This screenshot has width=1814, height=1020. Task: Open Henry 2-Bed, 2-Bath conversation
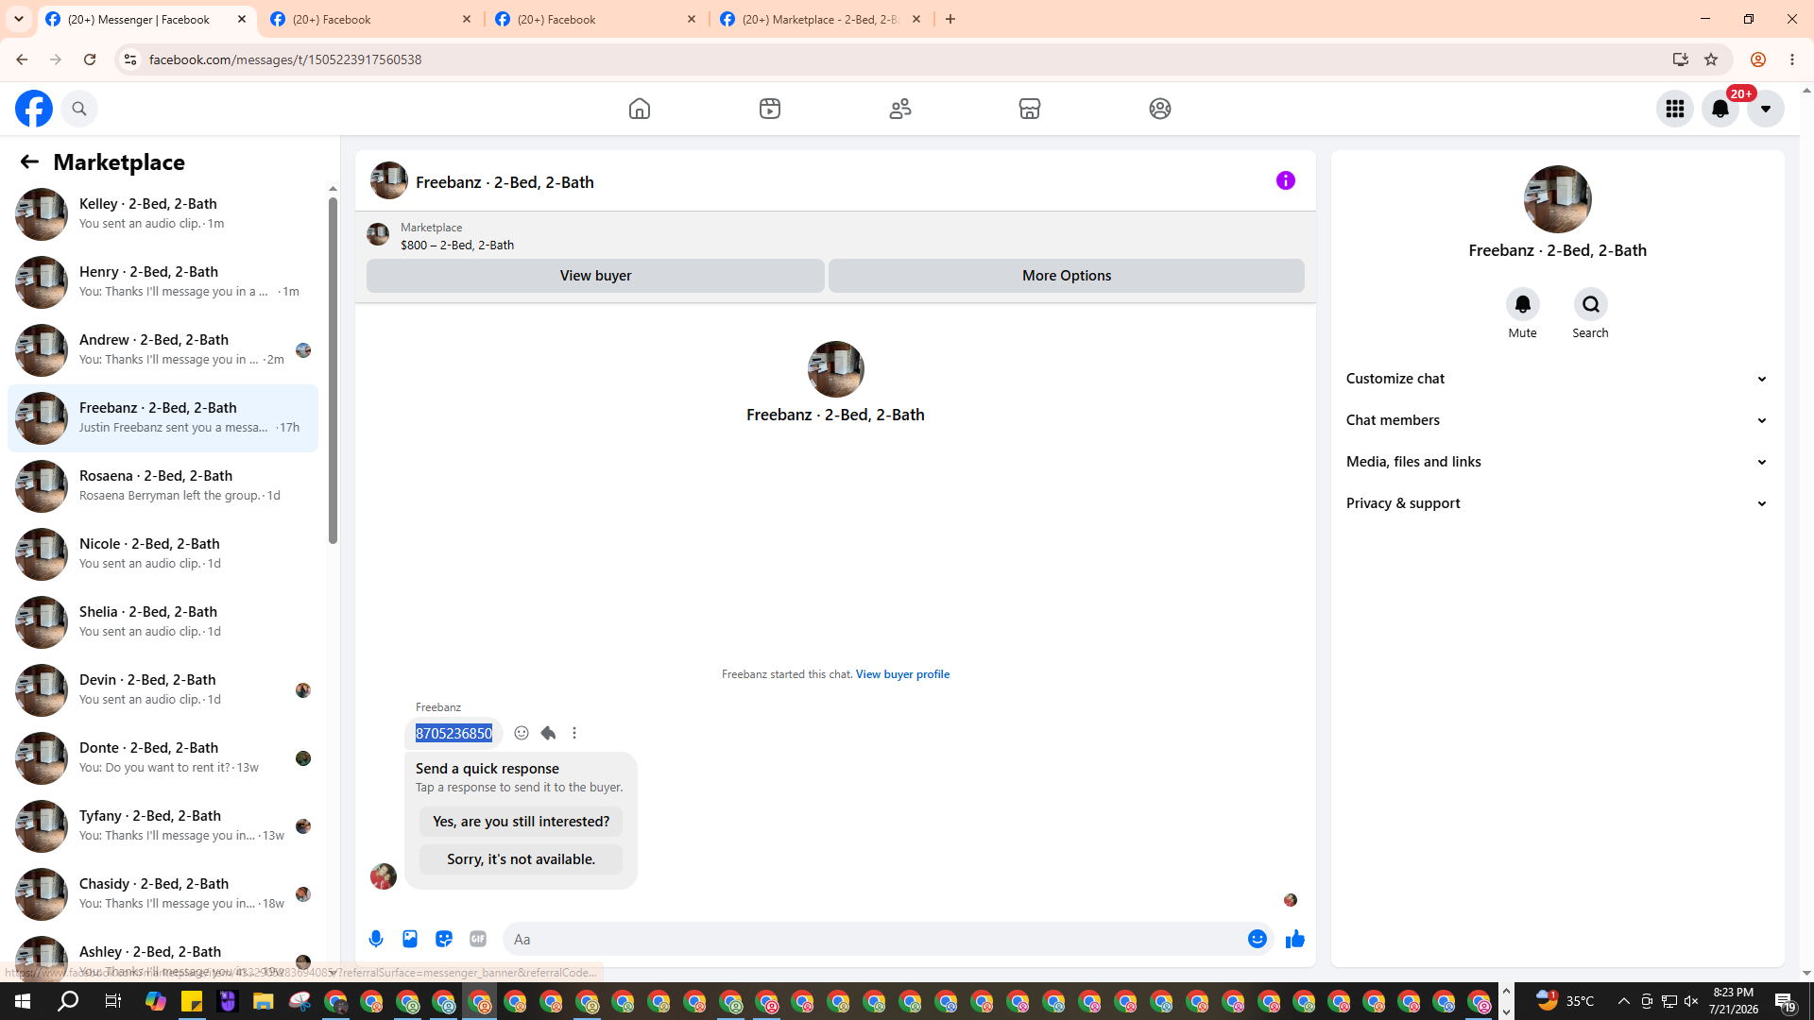pos(163,282)
